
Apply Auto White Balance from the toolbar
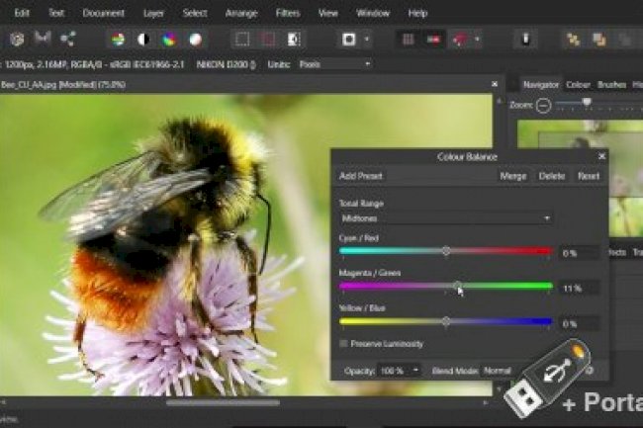[x=195, y=40]
